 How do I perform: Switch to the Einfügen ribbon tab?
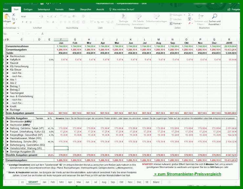tap(28, 10)
